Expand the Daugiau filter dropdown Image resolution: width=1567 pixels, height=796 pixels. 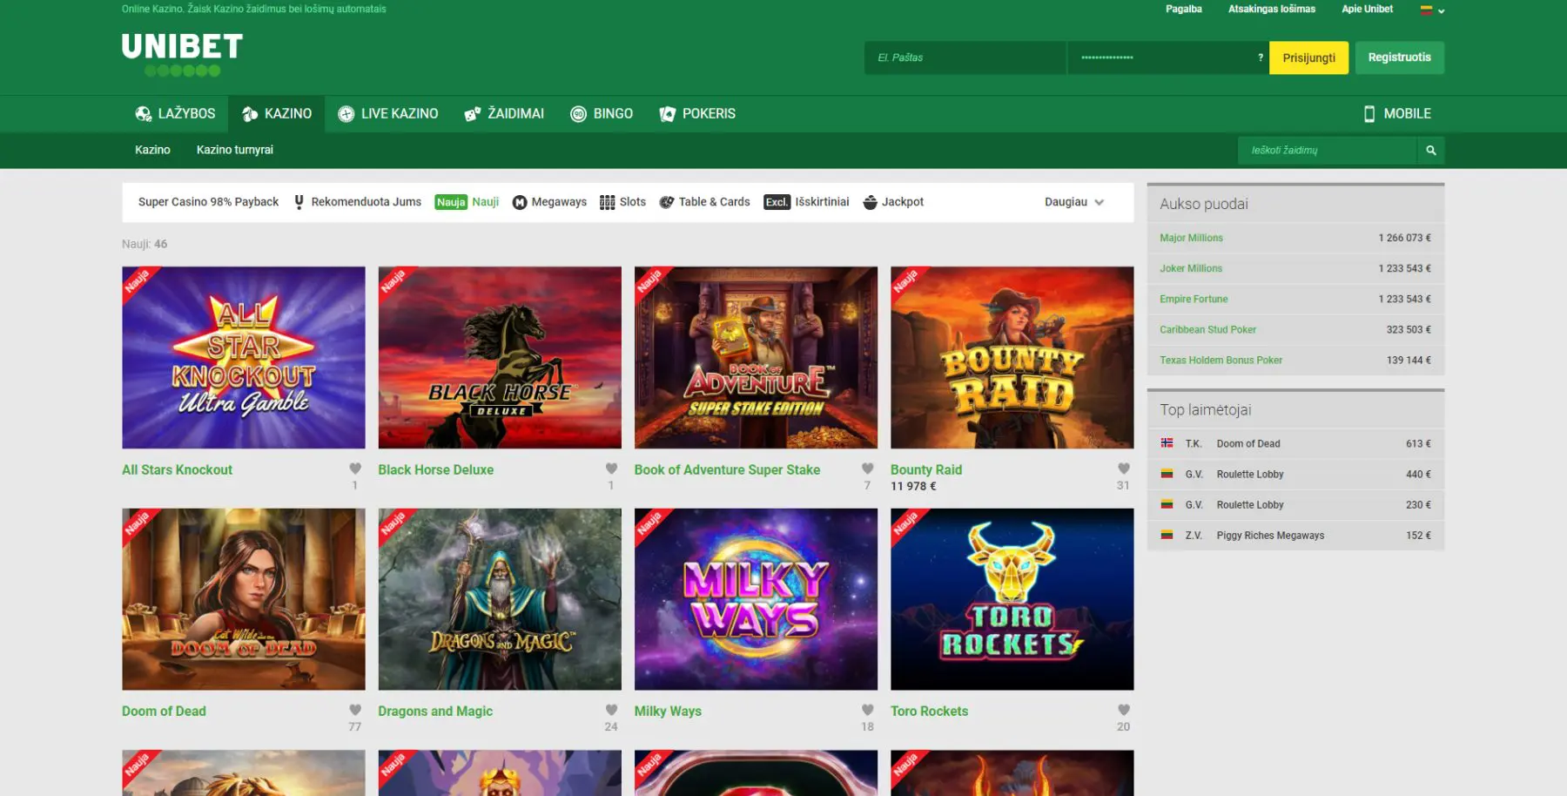coord(1074,201)
